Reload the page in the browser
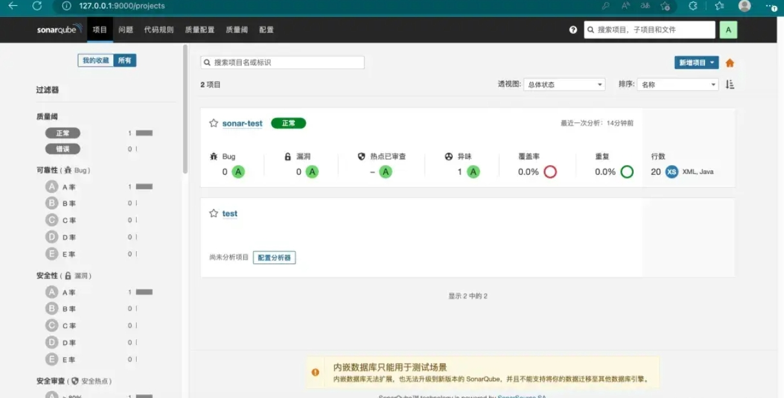 (37, 6)
